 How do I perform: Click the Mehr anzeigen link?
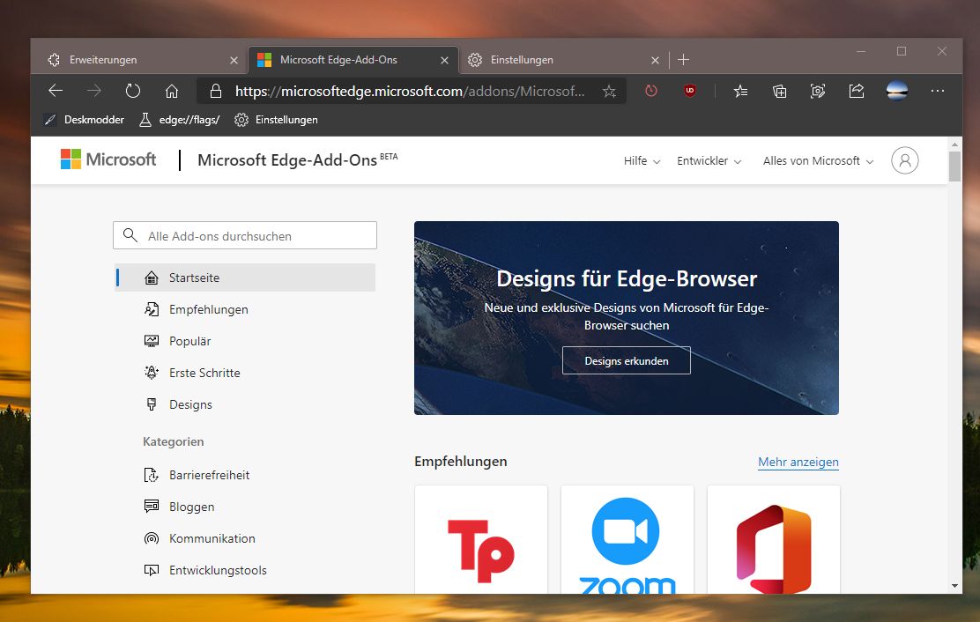(798, 463)
